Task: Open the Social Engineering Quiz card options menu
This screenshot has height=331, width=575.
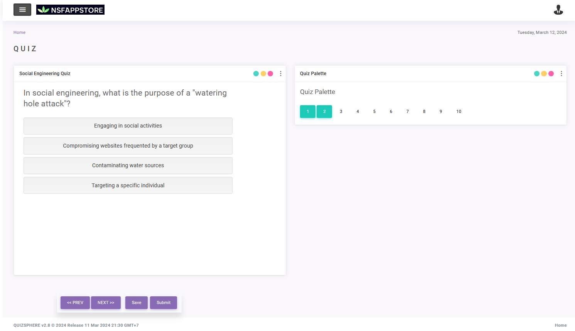Action: pos(281,74)
